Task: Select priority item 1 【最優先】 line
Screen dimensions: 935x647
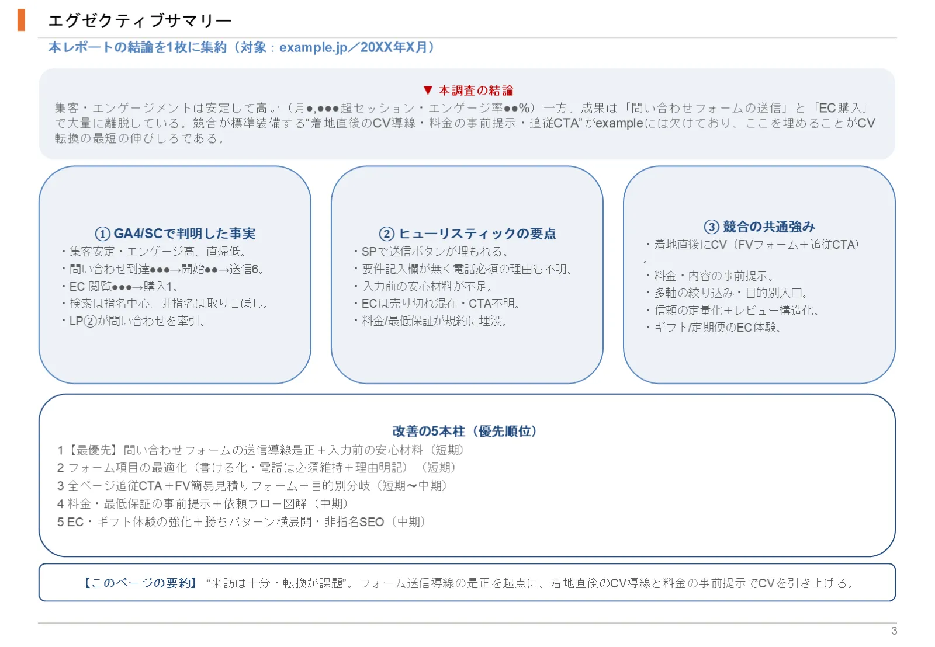Action: [x=261, y=450]
